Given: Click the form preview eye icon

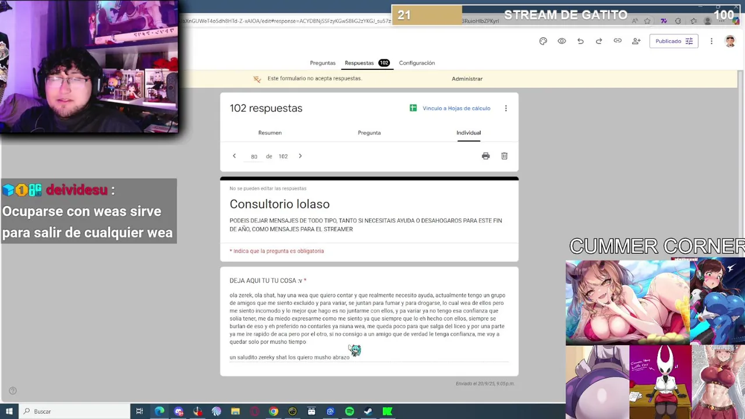Looking at the screenshot, I should click(562, 41).
